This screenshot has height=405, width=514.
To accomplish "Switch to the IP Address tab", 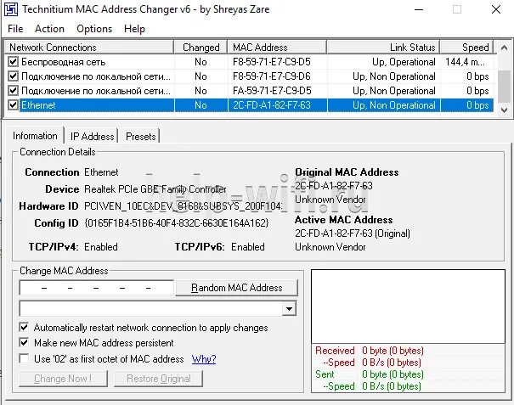I will click(92, 137).
